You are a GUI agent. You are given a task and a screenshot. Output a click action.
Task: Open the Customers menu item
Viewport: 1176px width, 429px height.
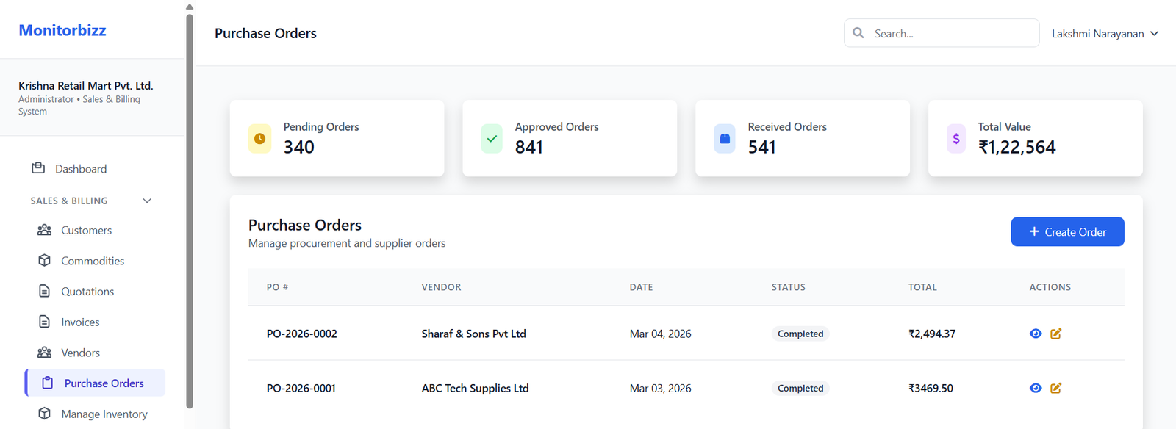(86, 230)
